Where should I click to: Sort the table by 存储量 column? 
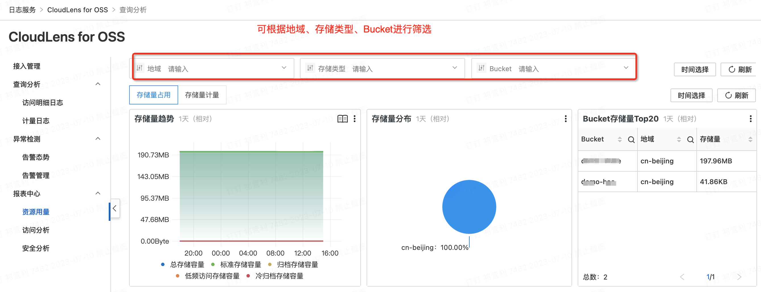[750, 139]
